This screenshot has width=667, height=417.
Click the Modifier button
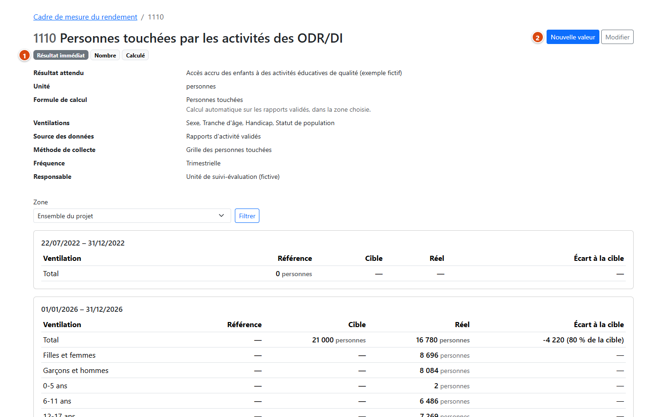click(x=617, y=37)
